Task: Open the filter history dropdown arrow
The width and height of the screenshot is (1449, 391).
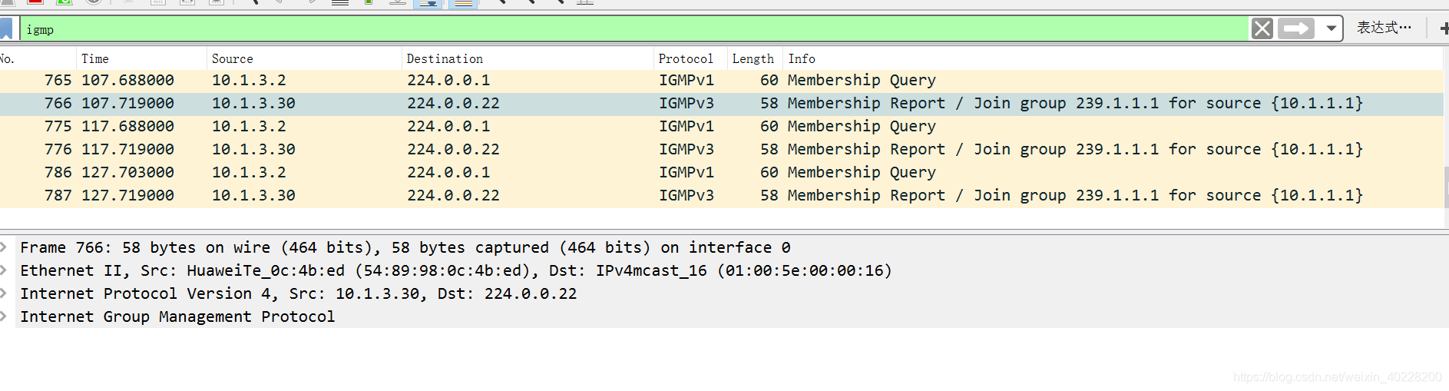Action: click(1331, 29)
